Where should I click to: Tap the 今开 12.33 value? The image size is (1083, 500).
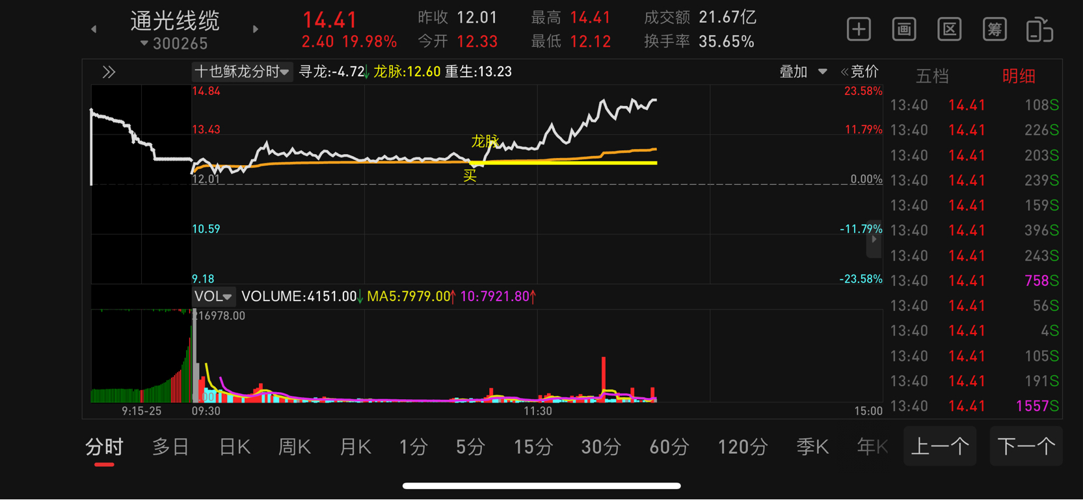click(457, 42)
